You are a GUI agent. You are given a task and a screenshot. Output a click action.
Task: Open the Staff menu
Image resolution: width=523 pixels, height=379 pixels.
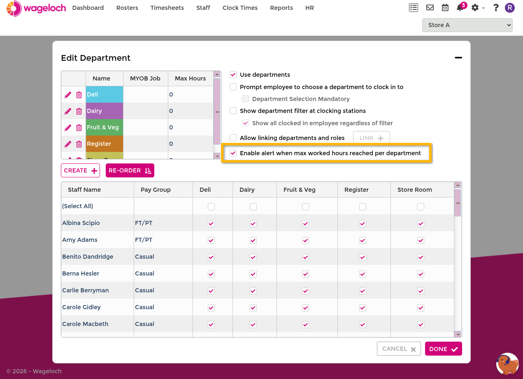point(203,8)
